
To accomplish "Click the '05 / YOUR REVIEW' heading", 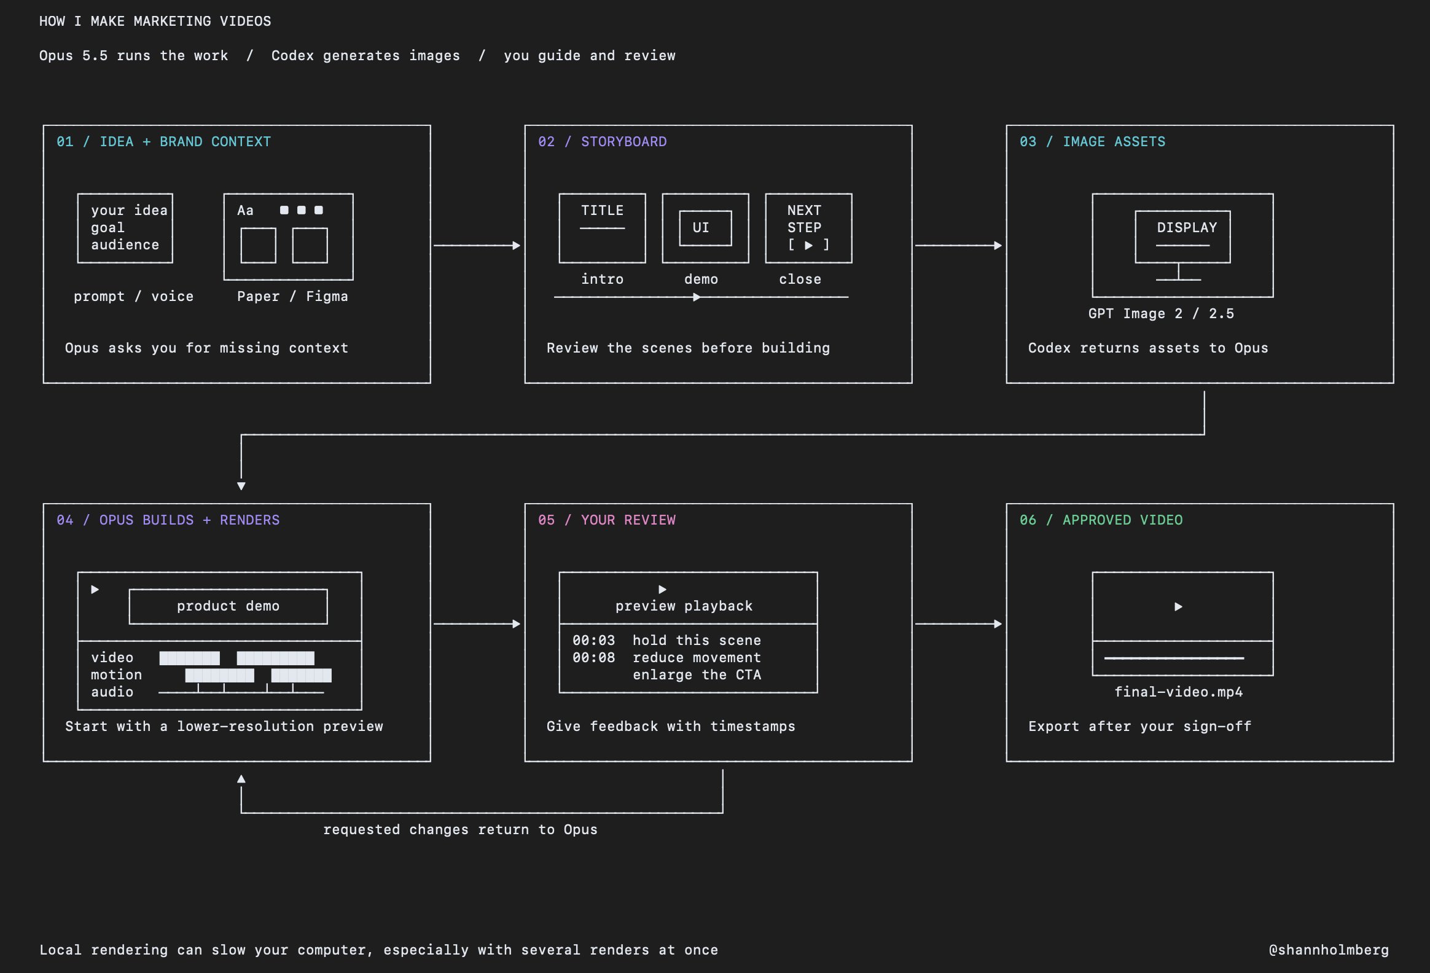I will [607, 520].
